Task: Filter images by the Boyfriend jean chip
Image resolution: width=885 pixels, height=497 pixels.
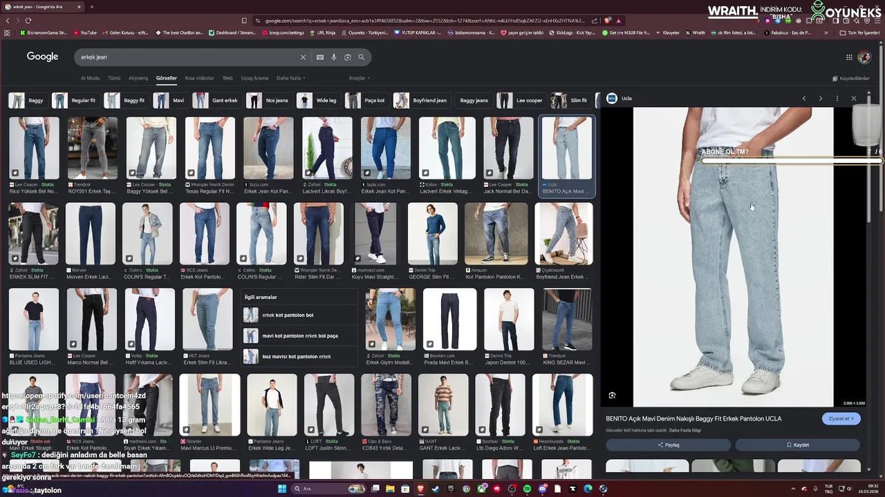Action: 421,101
